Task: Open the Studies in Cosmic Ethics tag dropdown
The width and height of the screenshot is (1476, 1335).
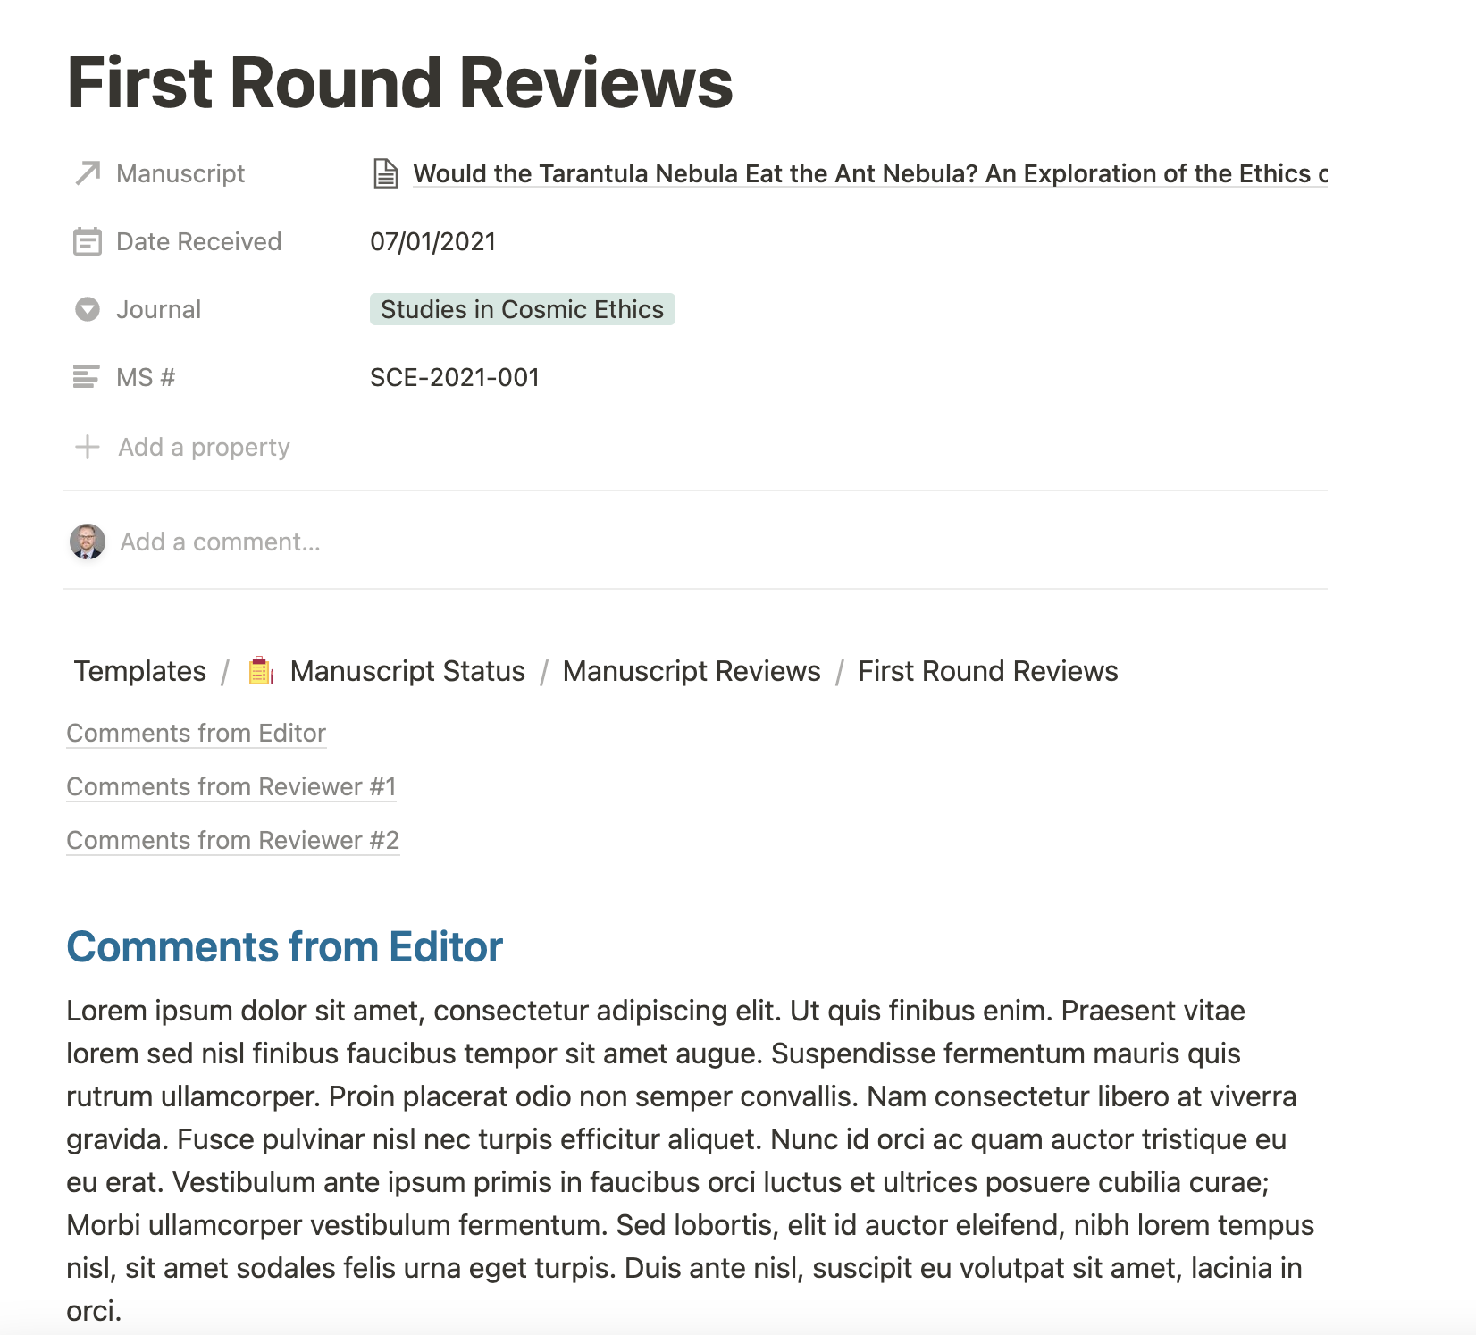Action: pos(523,309)
